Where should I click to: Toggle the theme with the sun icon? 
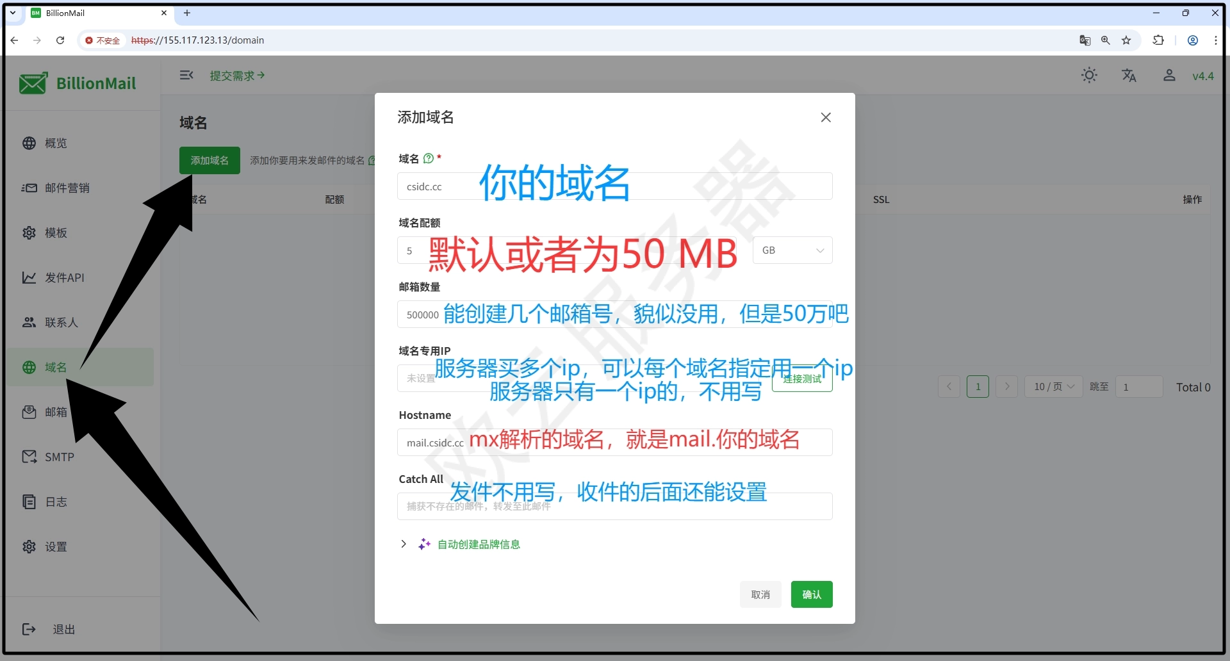click(x=1089, y=76)
